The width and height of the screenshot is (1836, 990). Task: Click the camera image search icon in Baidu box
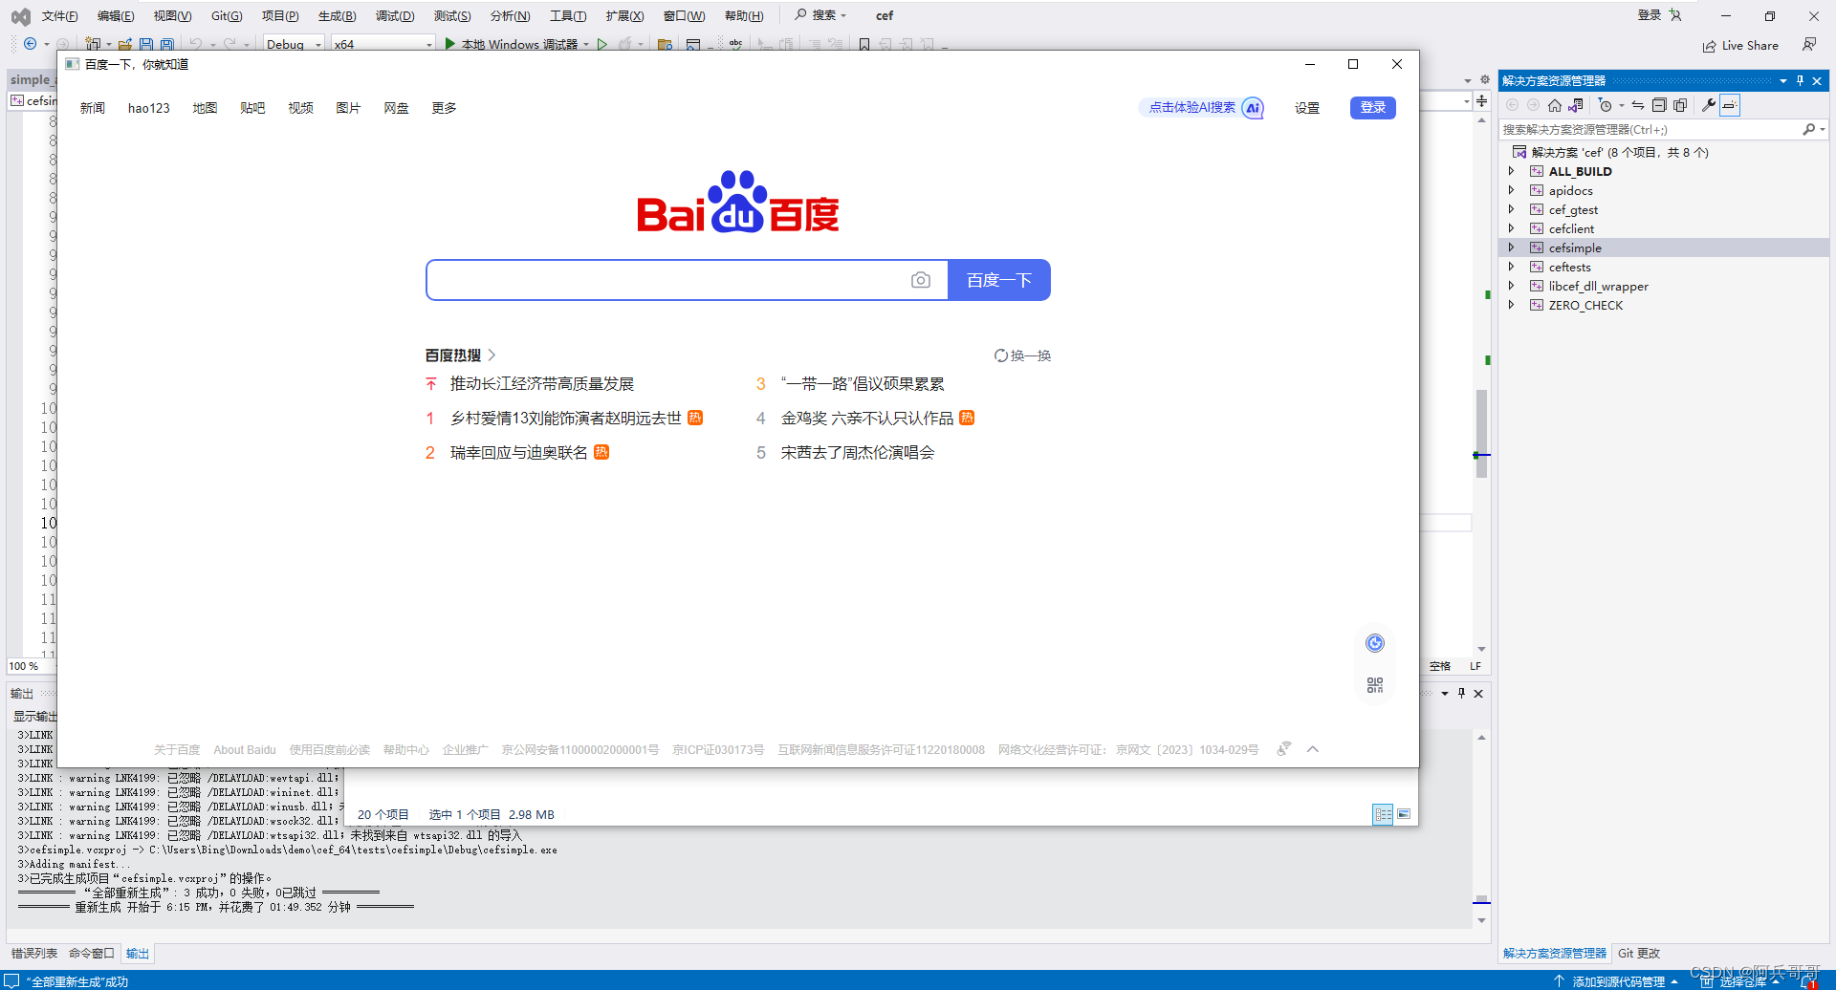coord(921,280)
